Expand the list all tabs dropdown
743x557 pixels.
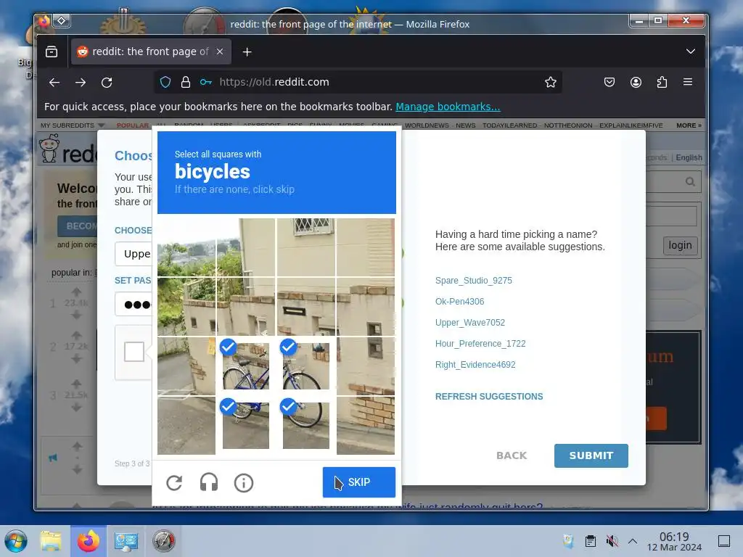[691, 51]
